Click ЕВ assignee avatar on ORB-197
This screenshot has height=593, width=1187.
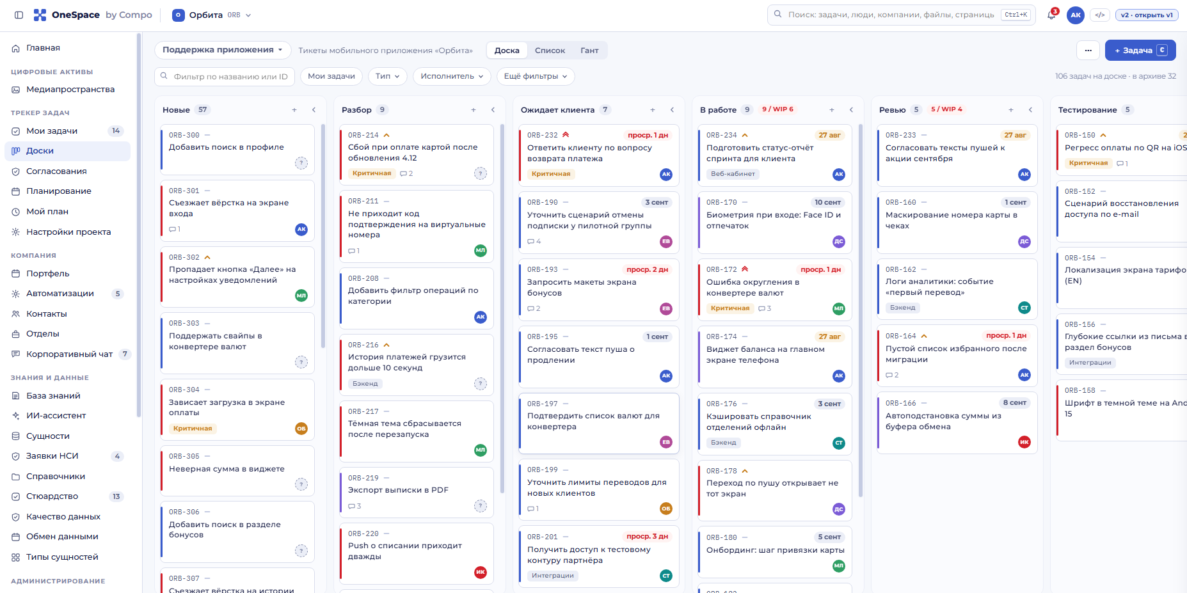click(666, 442)
